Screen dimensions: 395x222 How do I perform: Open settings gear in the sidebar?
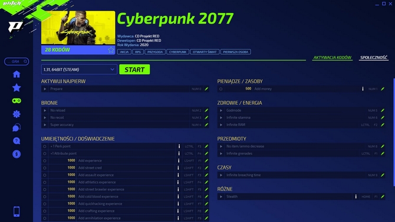point(17,114)
